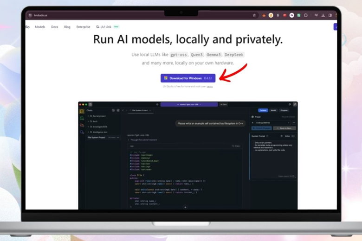Open the terms link under download button

tap(210, 87)
